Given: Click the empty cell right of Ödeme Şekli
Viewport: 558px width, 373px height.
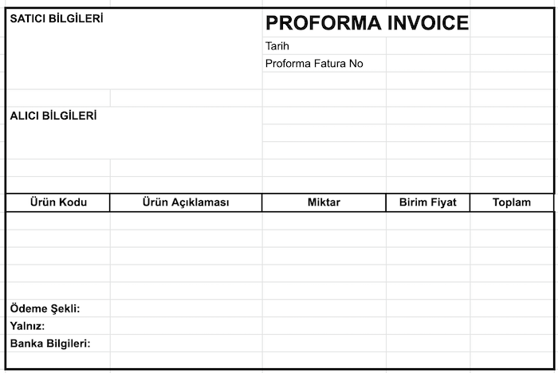Looking at the screenshot, I should tap(186, 308).
